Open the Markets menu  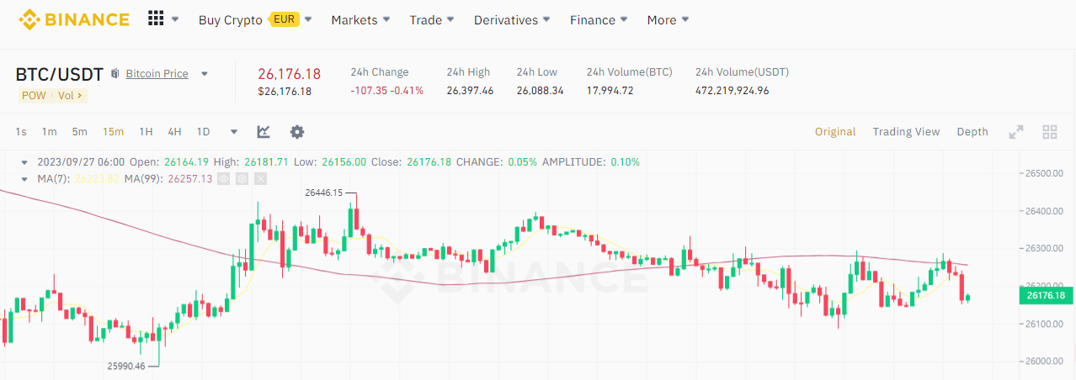pos(360,20)
